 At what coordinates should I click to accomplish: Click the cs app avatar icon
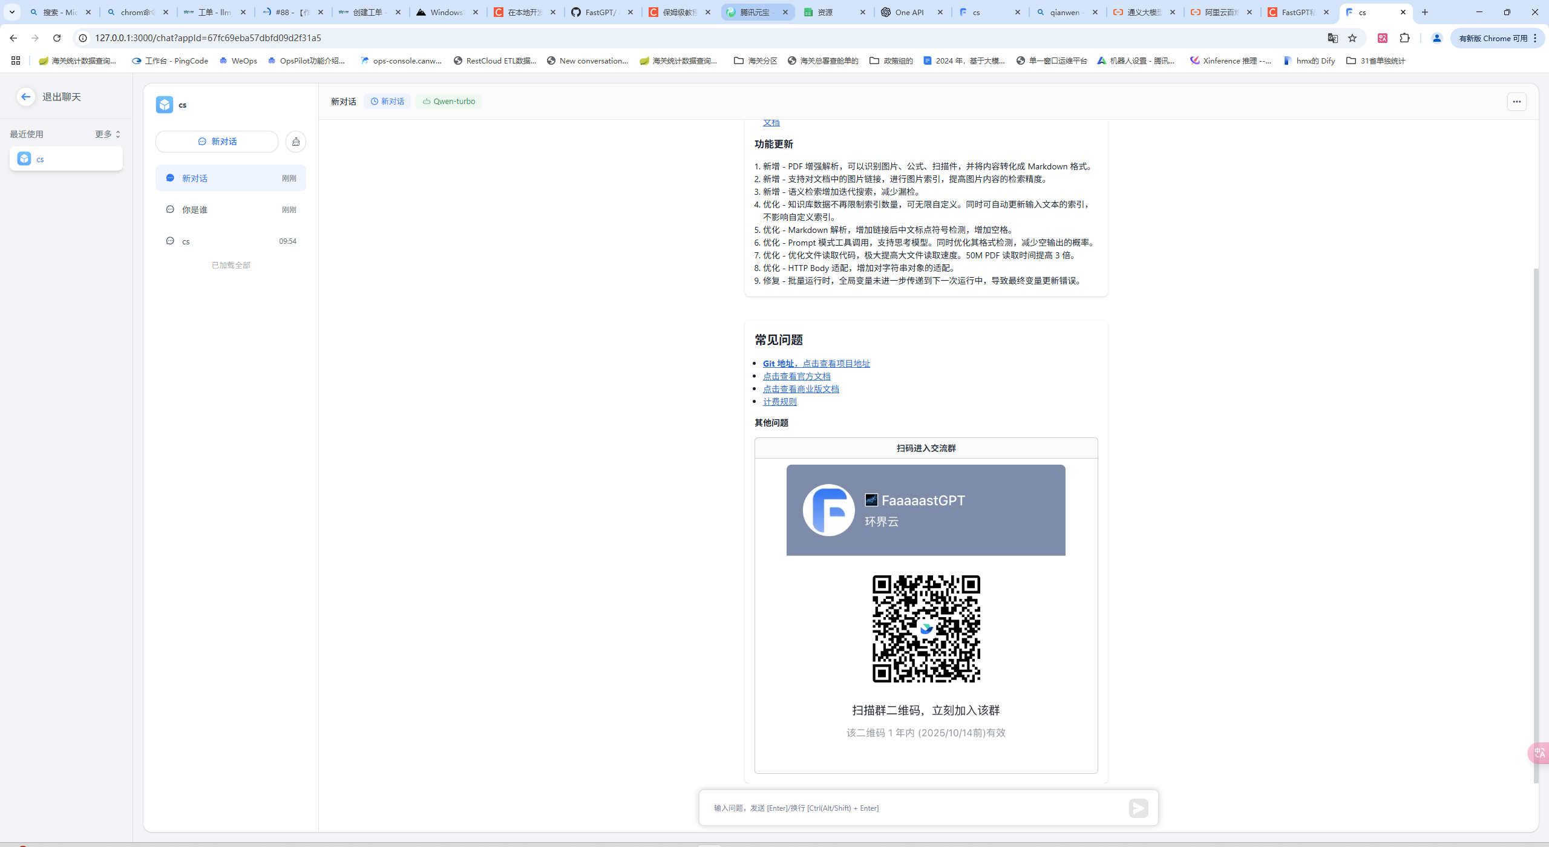[x=164, y=105]
